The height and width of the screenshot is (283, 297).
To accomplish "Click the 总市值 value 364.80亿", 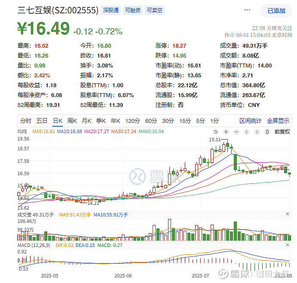I will [x=254, y=85].
